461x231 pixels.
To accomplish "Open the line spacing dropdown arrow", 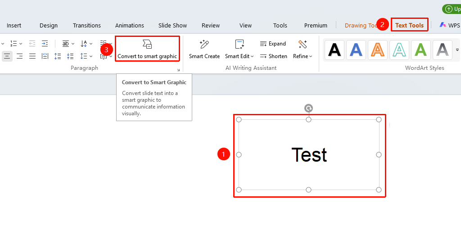I will point(91,56).
